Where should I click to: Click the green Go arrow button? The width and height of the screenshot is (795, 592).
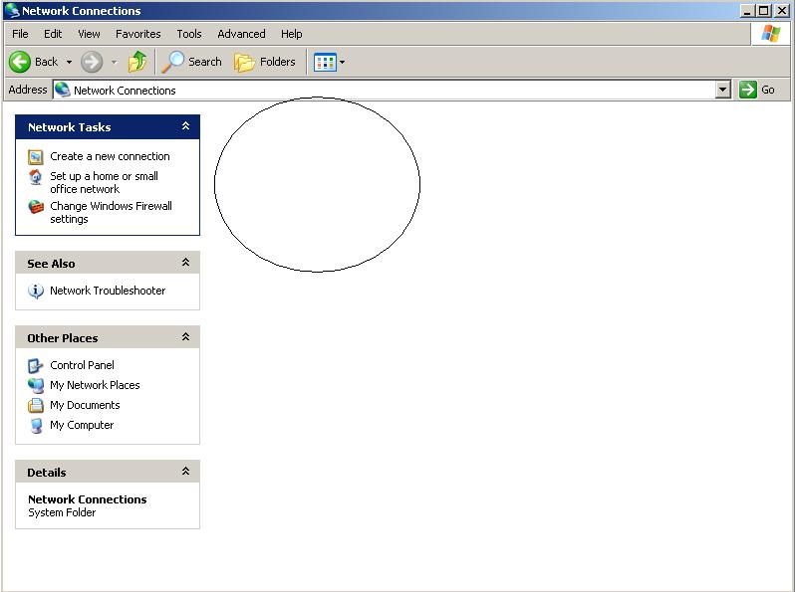(x=748, y=90)
